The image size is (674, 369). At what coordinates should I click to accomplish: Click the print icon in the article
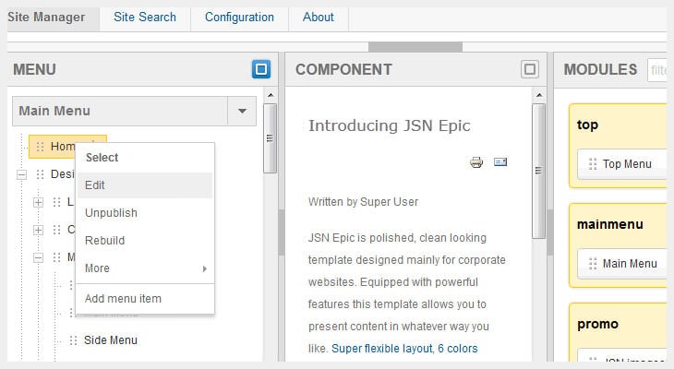476,162
